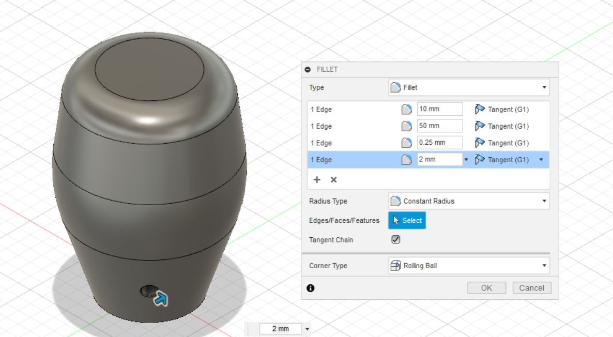Click fillet icon in 10 mm row

(407, 109)
